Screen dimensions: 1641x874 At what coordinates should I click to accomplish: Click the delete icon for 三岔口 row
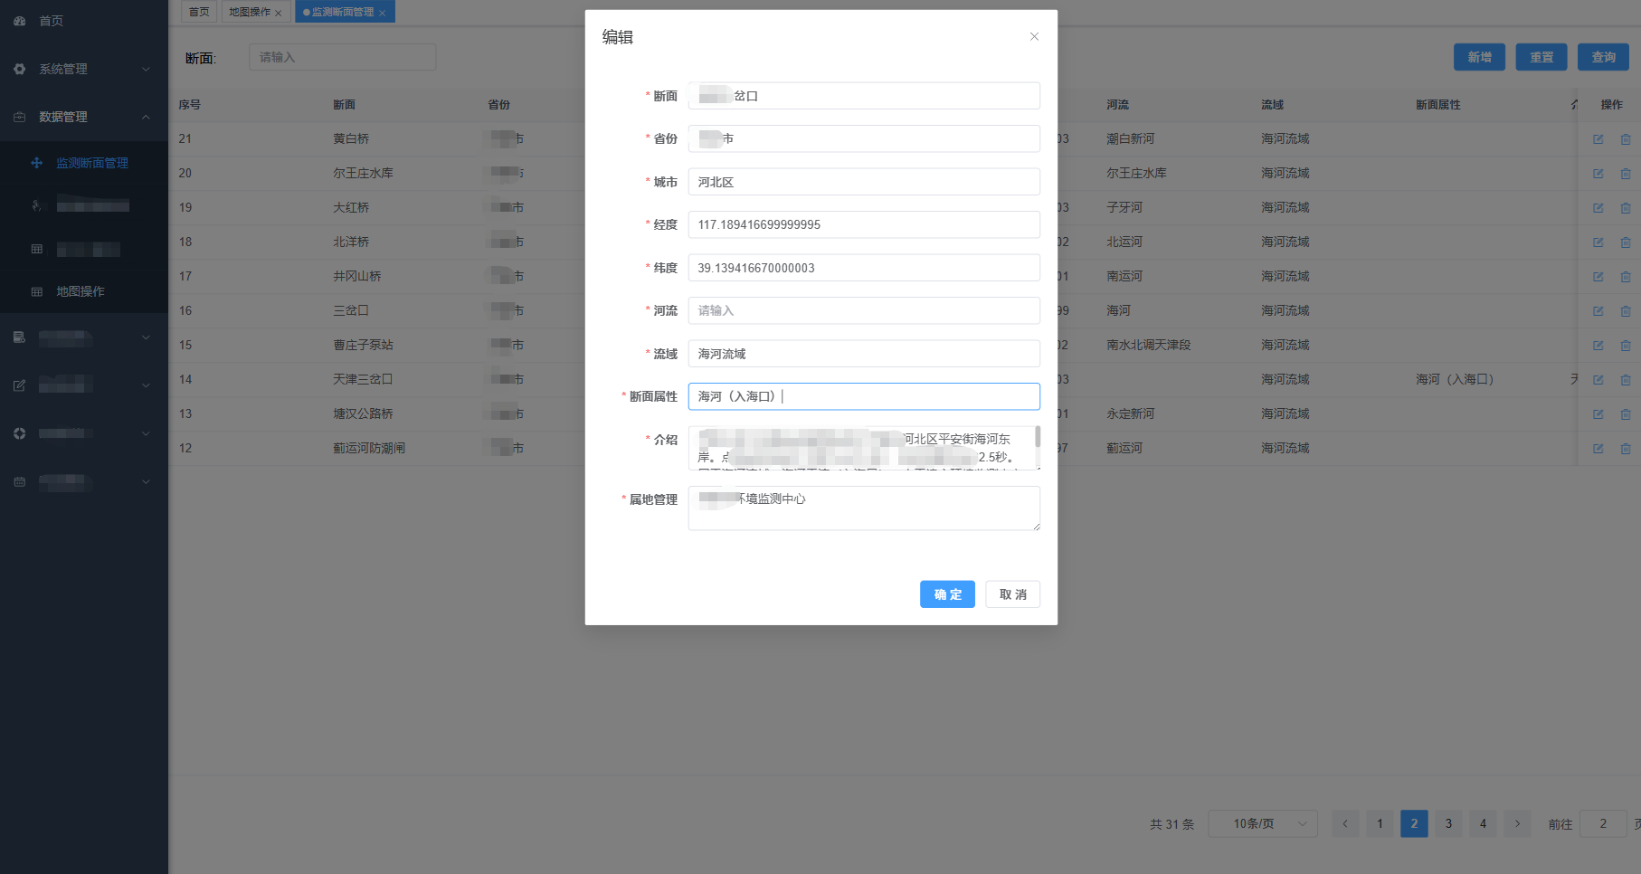(x=1625, y=311)
